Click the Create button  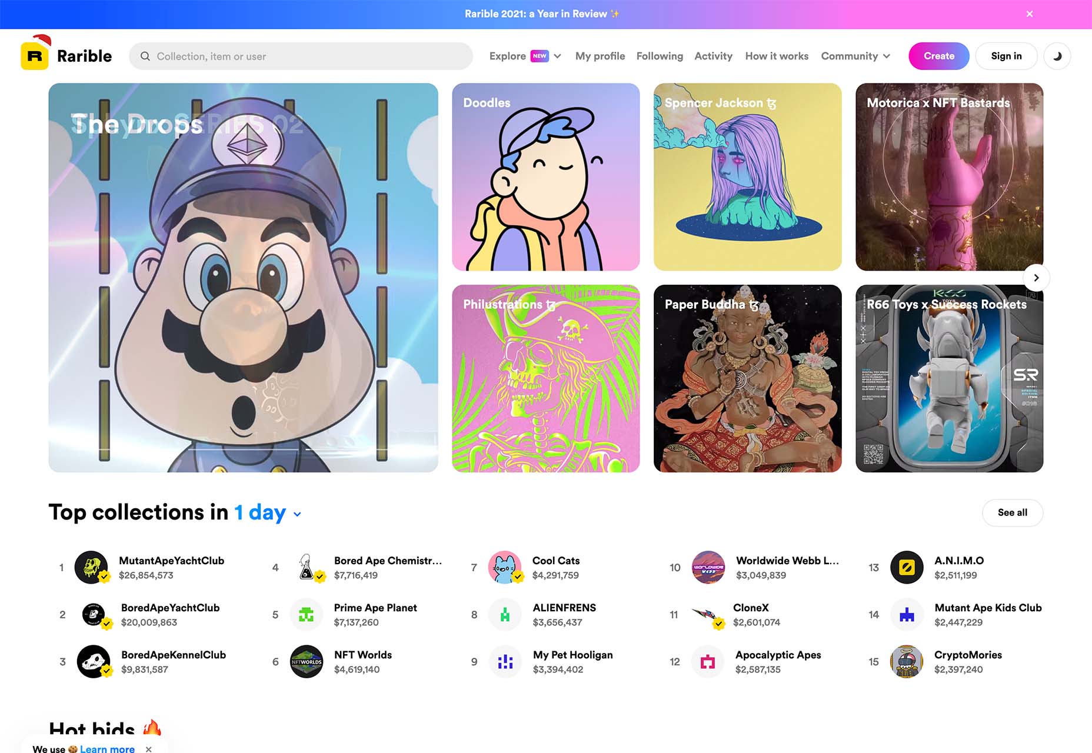(938, 56)
